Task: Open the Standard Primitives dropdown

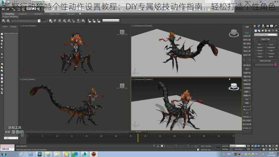Action: click(x=266, y=35)
